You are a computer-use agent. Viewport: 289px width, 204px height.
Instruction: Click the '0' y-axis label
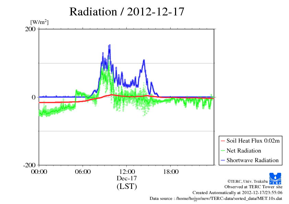34,97
